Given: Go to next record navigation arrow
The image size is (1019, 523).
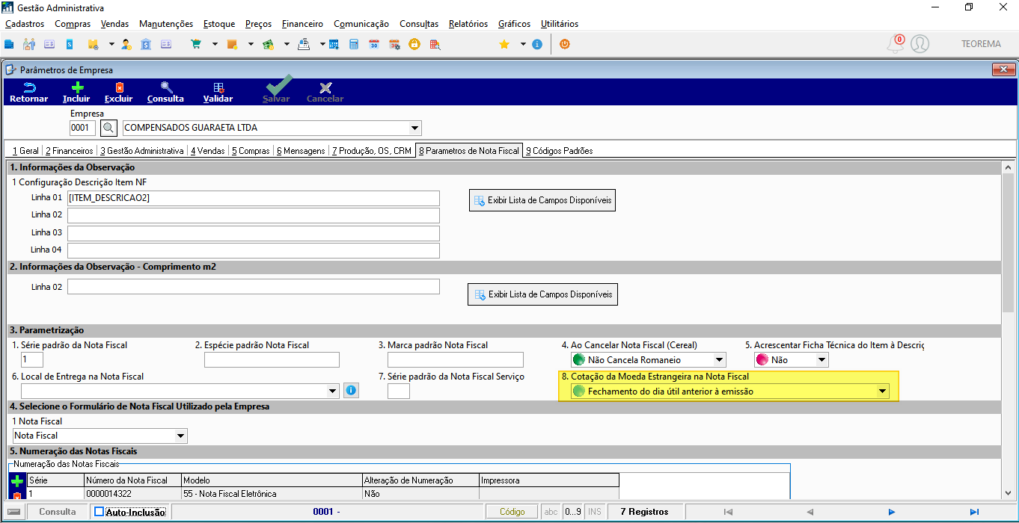Looking at the screenshot, I should pyautogui.click(x=892, y=512).
